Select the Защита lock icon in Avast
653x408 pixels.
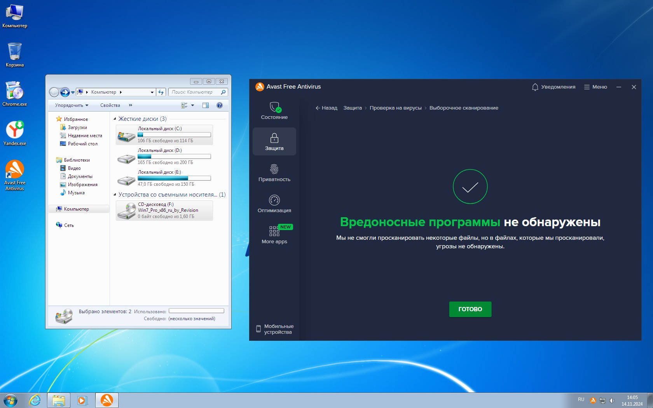(274, 141)
